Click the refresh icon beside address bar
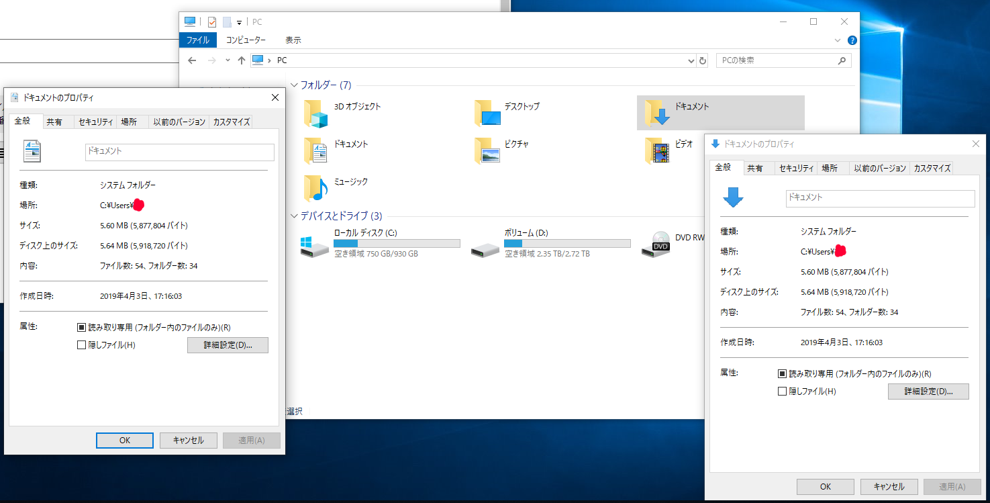Screen dimensions: 990x503 (x=703, y=60)
